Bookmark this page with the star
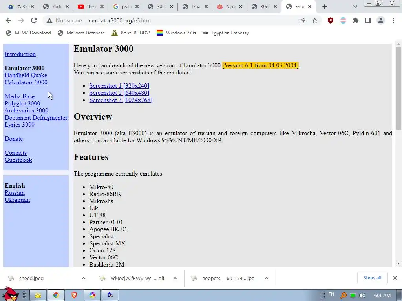 point(315,20)
